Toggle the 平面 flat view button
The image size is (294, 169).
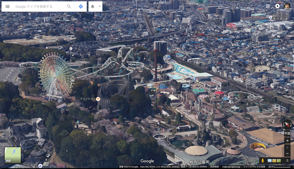(287, 134)
